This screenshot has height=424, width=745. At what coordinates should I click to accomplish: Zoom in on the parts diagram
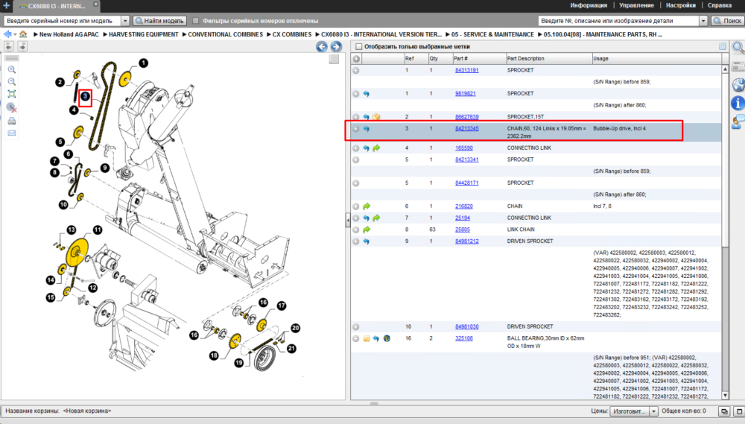[12, 69]
